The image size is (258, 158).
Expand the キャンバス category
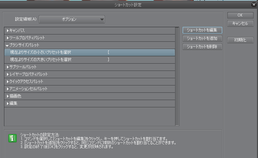tap(8, 30)
